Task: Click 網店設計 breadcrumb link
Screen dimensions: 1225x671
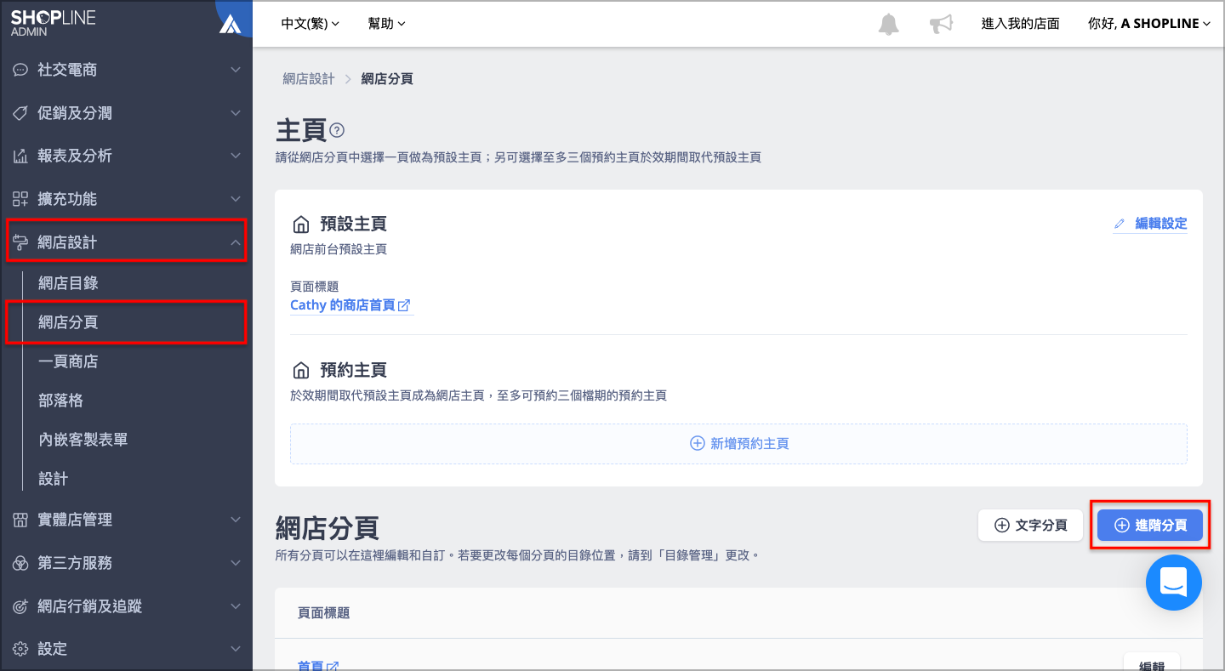Action: tap(309, 79)
